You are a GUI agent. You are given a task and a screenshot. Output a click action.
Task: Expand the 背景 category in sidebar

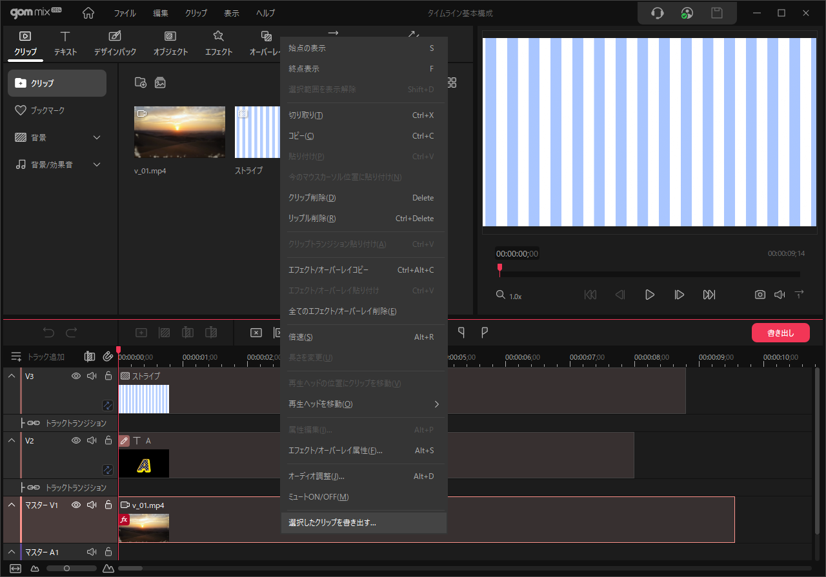(x=97, y=137)
